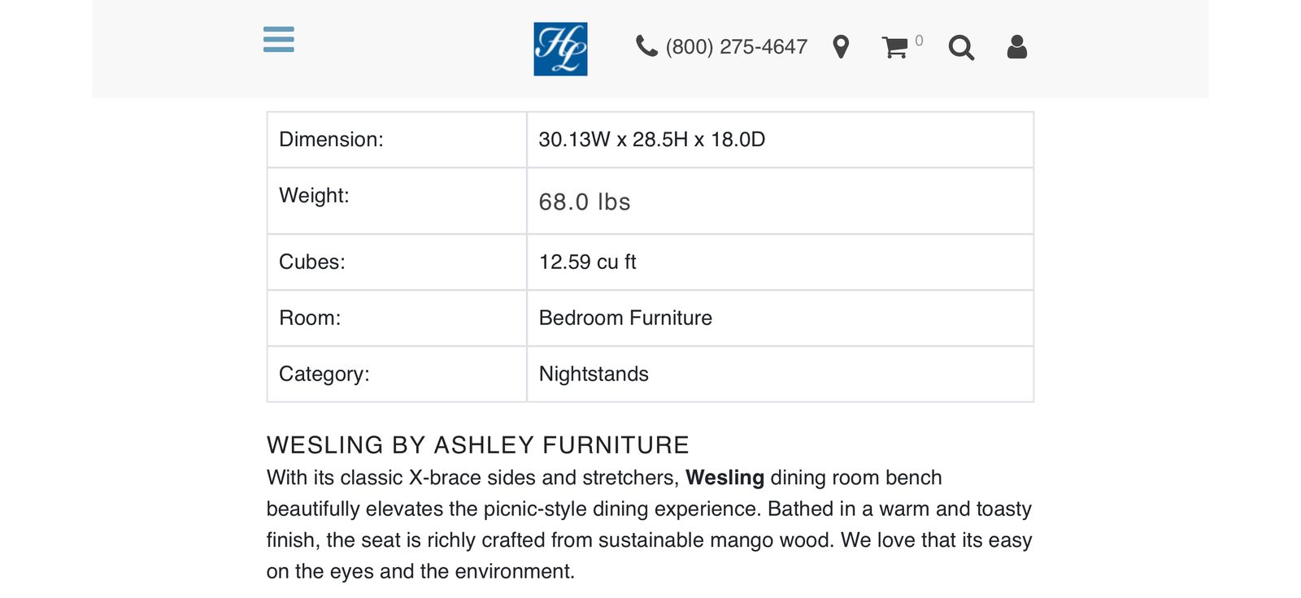Click the telephone handset icon
Image resolution: width=1301 pixels, height=598 pixels.
tap(646, 46)
